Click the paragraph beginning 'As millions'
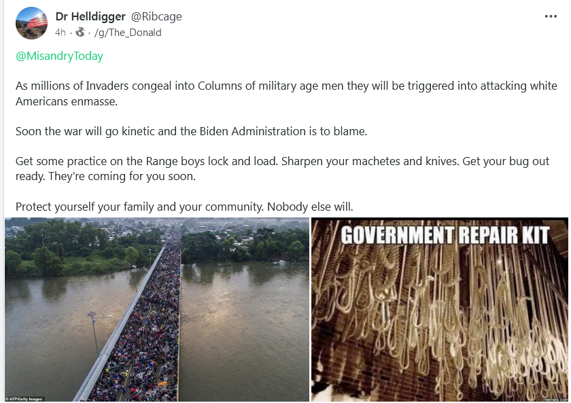 click(x=286, y=93)
